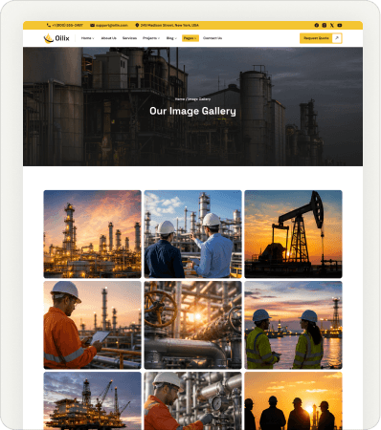
Task: Open the oil pumpjack sunset image
Action: click(293, 234)
